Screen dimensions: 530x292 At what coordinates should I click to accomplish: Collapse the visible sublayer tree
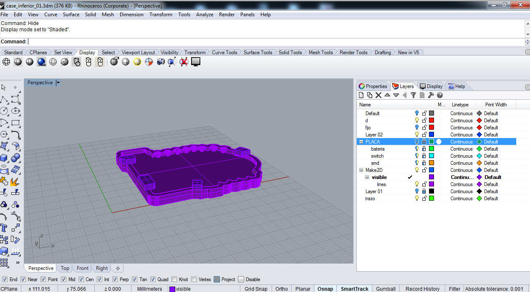click(x=367, y=177)
